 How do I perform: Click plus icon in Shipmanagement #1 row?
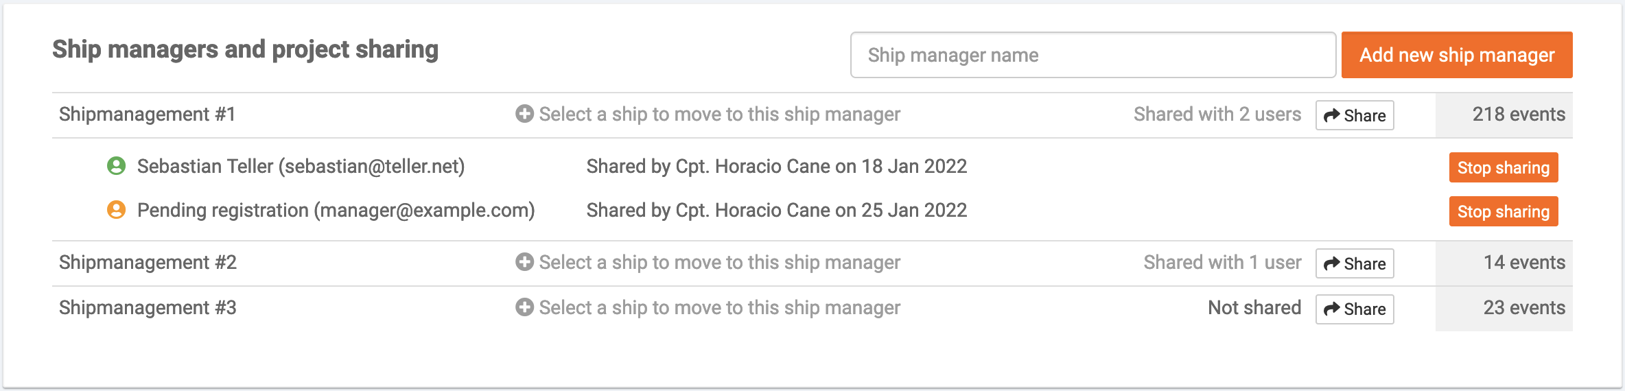pos(524,114)
